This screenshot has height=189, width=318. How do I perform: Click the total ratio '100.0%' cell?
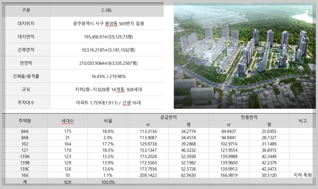108,182
